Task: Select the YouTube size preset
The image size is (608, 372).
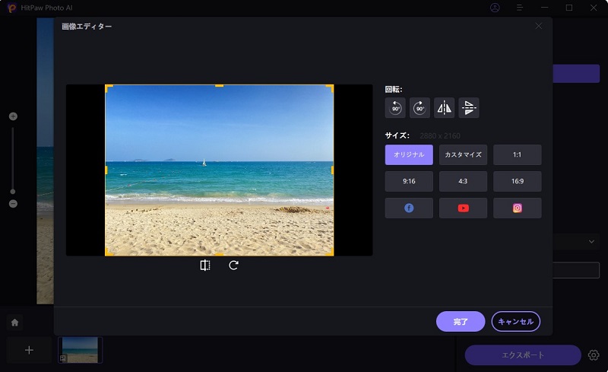Action: (x=463, y=208)
